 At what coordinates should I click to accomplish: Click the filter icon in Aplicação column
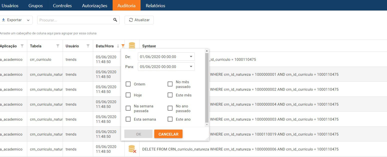(22, 46)
